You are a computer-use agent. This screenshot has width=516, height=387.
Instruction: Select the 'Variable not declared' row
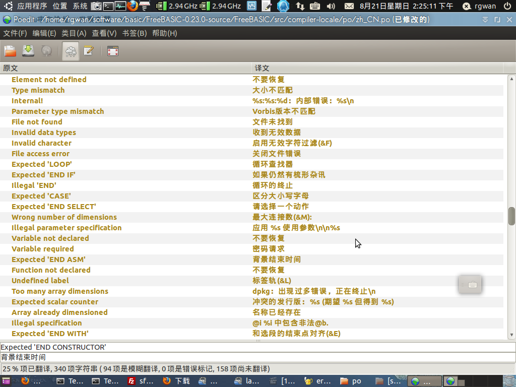(x=251, y=238)
